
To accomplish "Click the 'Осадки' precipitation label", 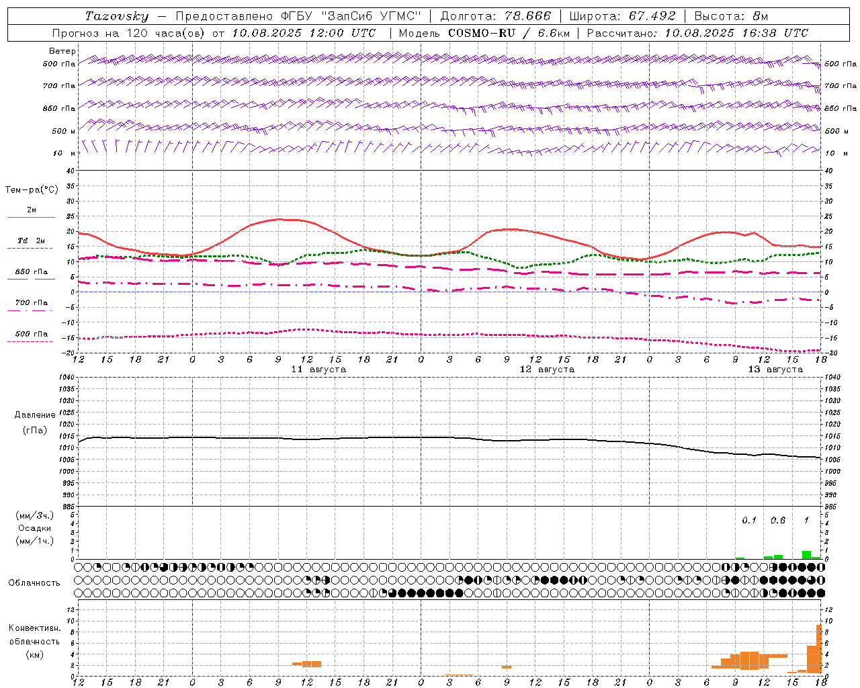I will click(35, 528).
